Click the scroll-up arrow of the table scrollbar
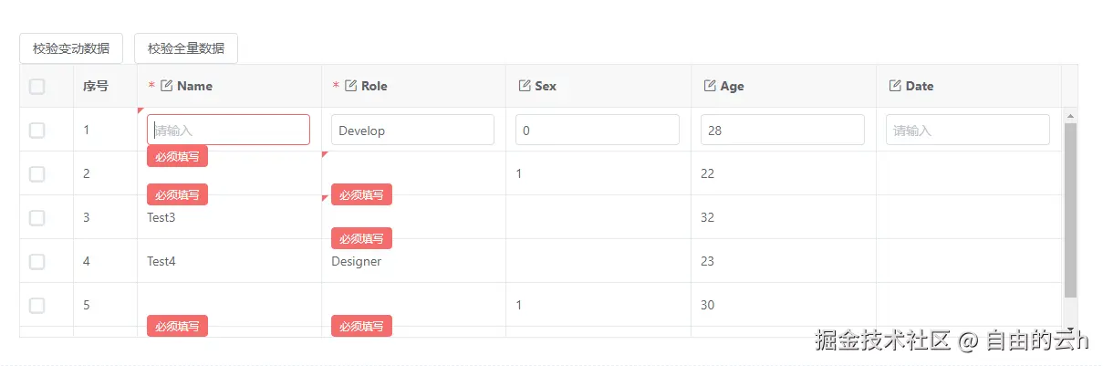This screenshot has width=1103, height=366. [x=1071, y=115]
